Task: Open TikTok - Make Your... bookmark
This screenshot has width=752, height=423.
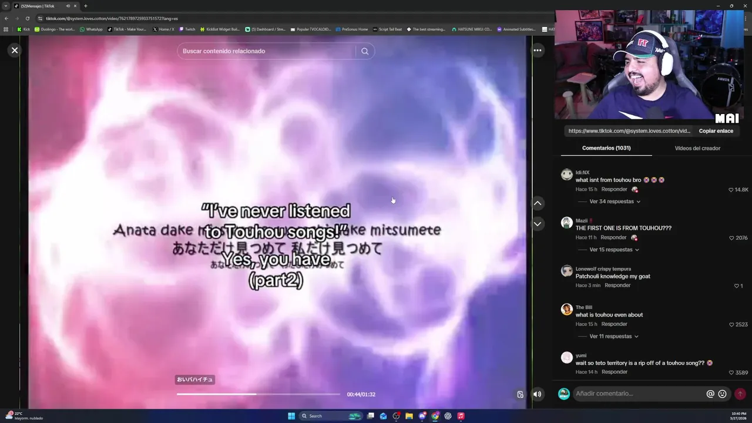Action: tap(127, 29)
